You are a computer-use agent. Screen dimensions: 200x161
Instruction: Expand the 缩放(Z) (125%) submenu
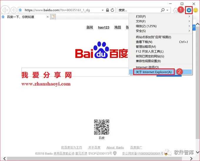pyautogui.click(x=161, y=26)
